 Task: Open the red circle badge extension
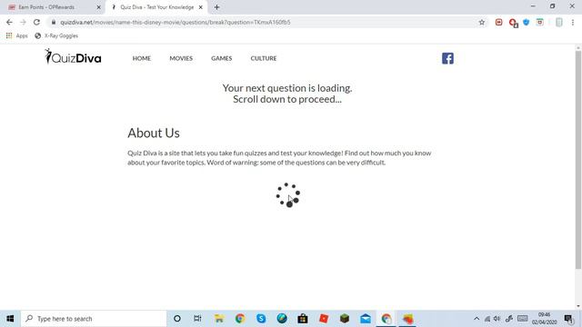tap(513, 23)
